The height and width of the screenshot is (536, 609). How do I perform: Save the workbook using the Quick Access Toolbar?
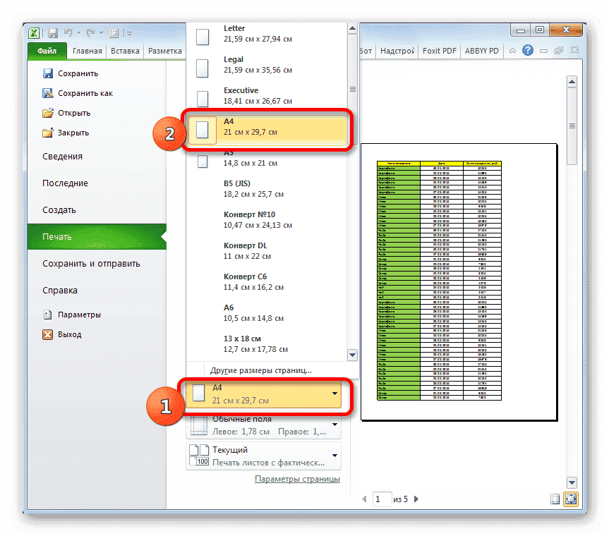[x=53, y=32]
